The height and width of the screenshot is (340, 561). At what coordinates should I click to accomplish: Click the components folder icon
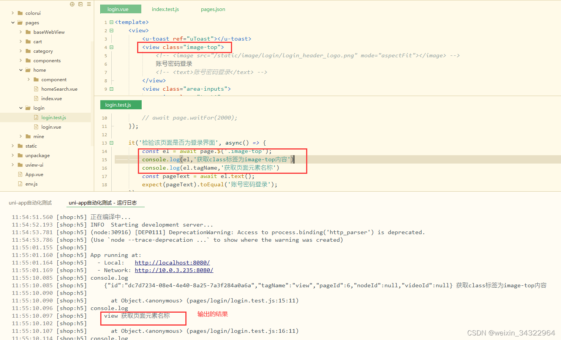(28, 60)
